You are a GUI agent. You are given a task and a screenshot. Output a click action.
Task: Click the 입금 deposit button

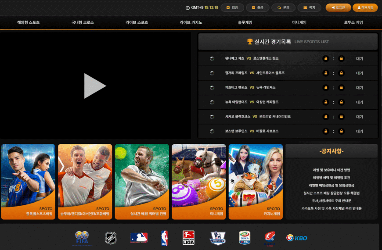(232, 7)
